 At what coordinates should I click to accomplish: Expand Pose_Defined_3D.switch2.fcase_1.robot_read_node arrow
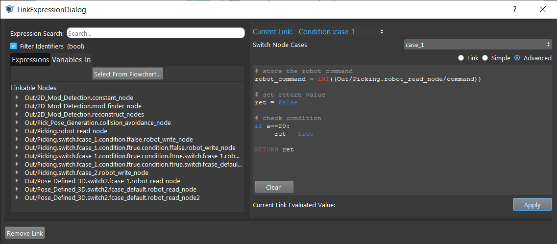coord(17,181)
